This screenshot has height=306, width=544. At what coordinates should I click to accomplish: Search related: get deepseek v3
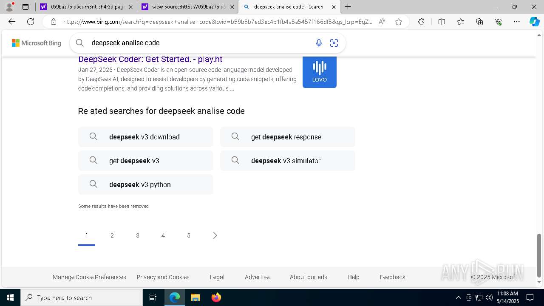tap(146, 161)
